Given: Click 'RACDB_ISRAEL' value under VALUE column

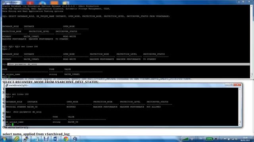Looking at the screenshot, I should click(x=72, y=75).
